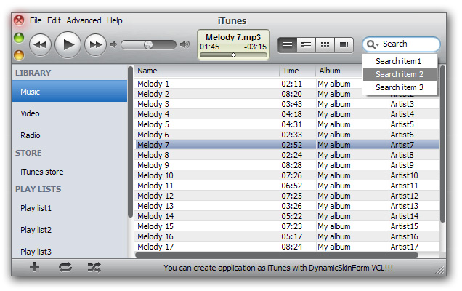Image resolution: width=462 pixels, height=291 pixels.
Task: Click the Melody 7.mp3 now-playing title
Action: coord(233,37)
